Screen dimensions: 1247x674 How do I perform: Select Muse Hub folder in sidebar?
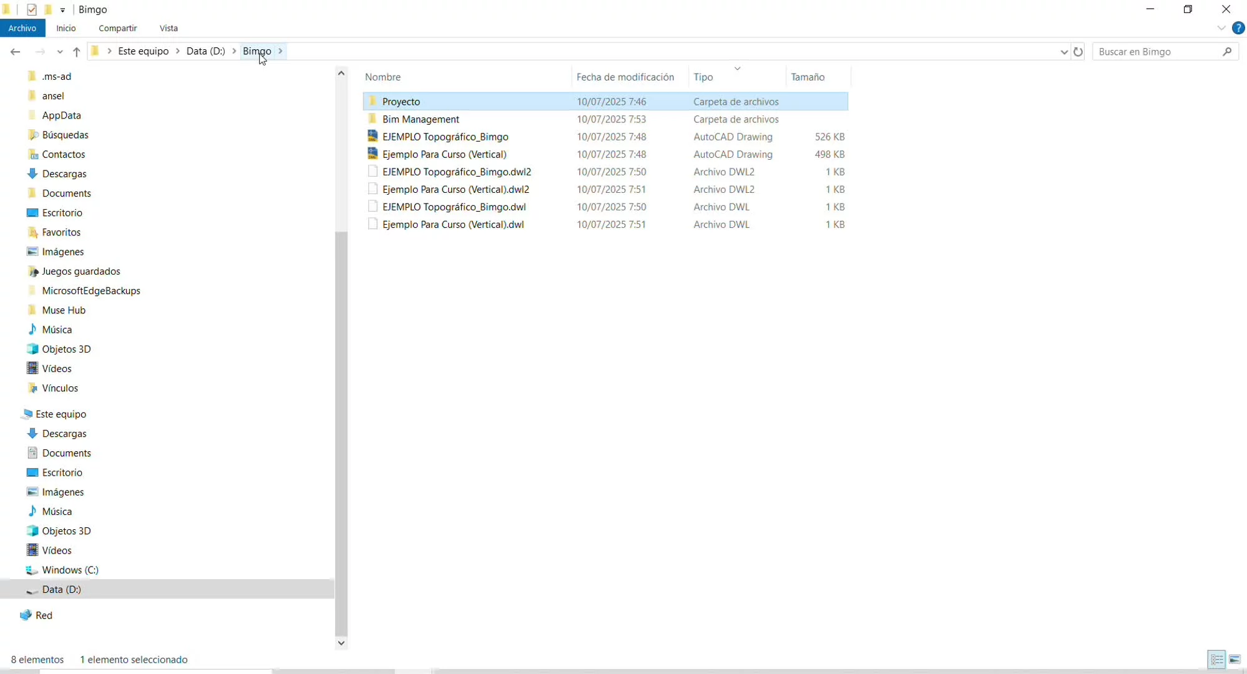coord(64,310)
